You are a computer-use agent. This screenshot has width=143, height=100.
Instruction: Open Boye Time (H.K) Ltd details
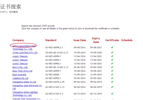22,71
